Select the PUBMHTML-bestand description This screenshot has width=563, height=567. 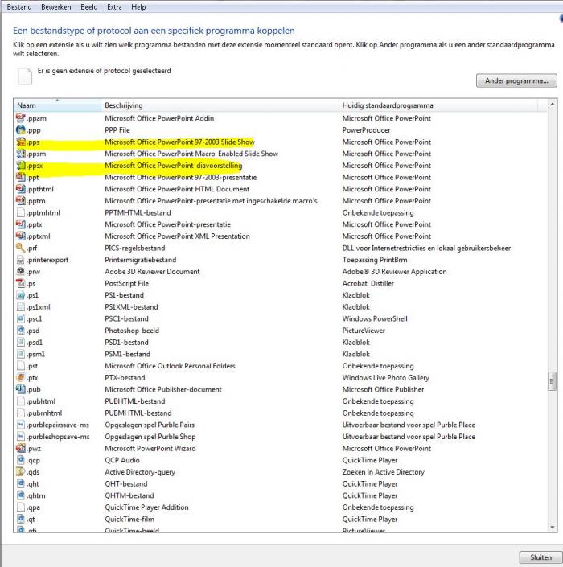coord(138,413)
